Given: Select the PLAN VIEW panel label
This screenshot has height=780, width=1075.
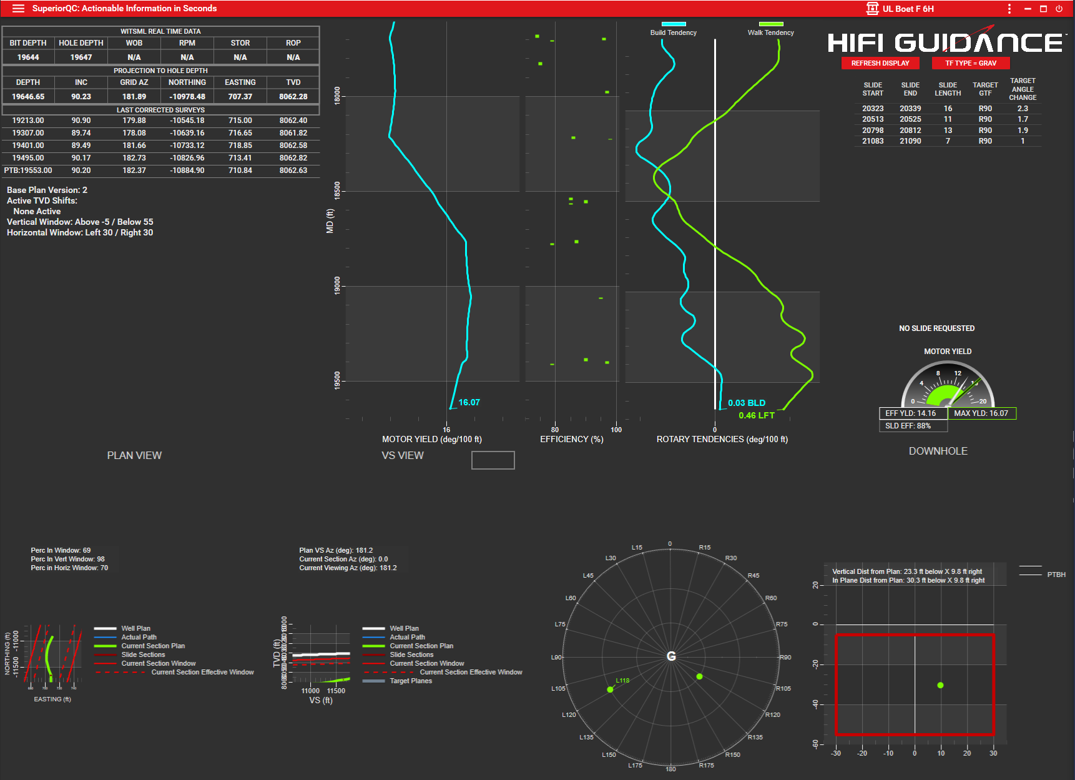Looking at the screenshot, I should [134, 455].
